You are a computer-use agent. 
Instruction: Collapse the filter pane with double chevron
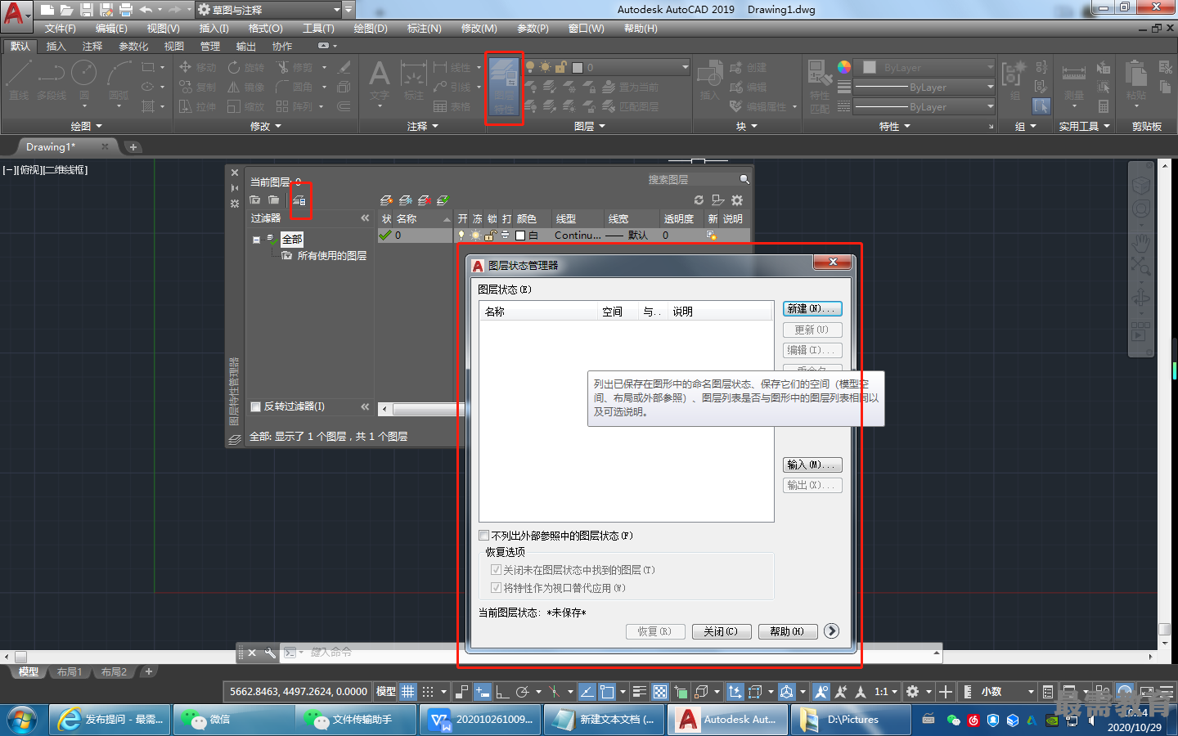click(x=365, y=218)
